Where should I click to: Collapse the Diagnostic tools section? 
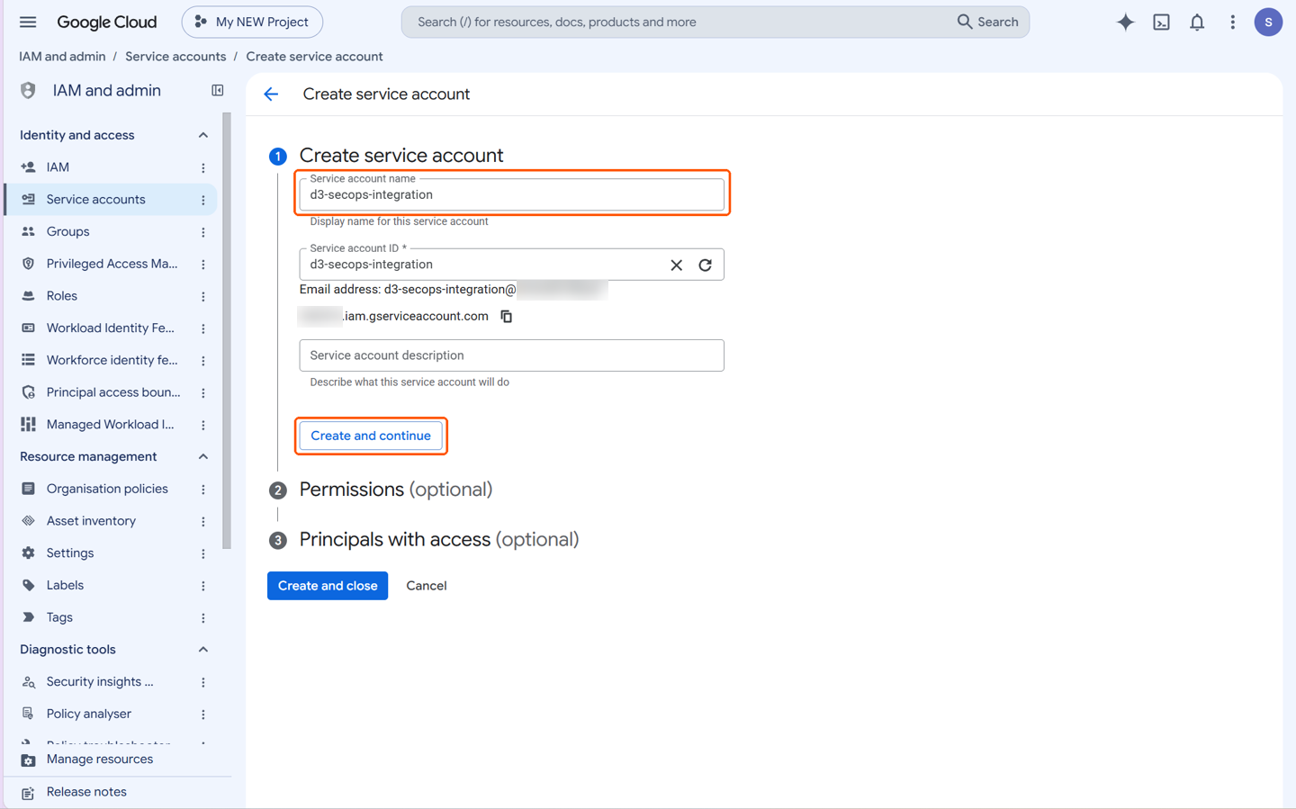tap(202, 650)
